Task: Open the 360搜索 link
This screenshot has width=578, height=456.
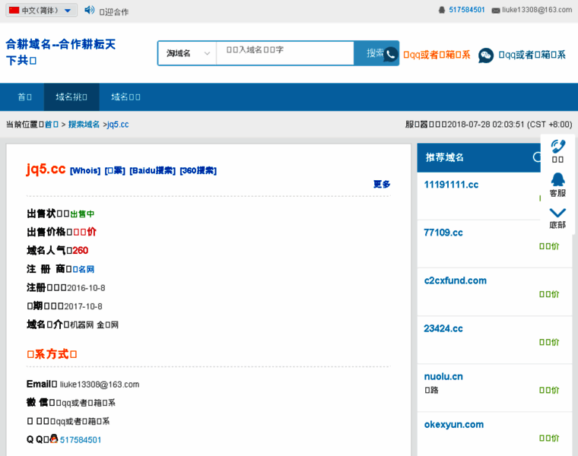Action: click(198, 170)
